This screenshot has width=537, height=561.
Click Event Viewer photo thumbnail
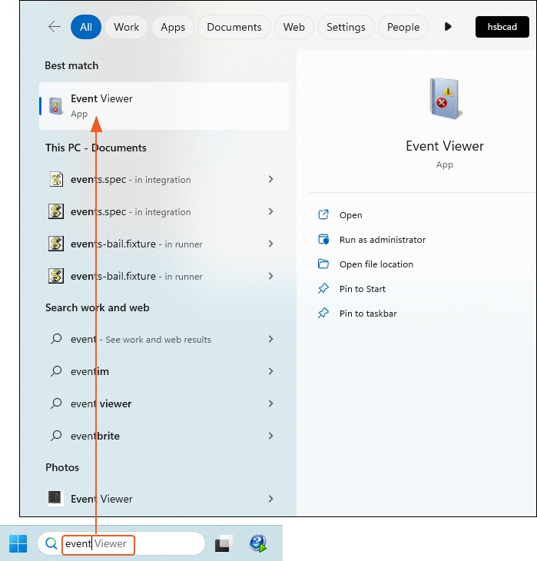(55, 498)
